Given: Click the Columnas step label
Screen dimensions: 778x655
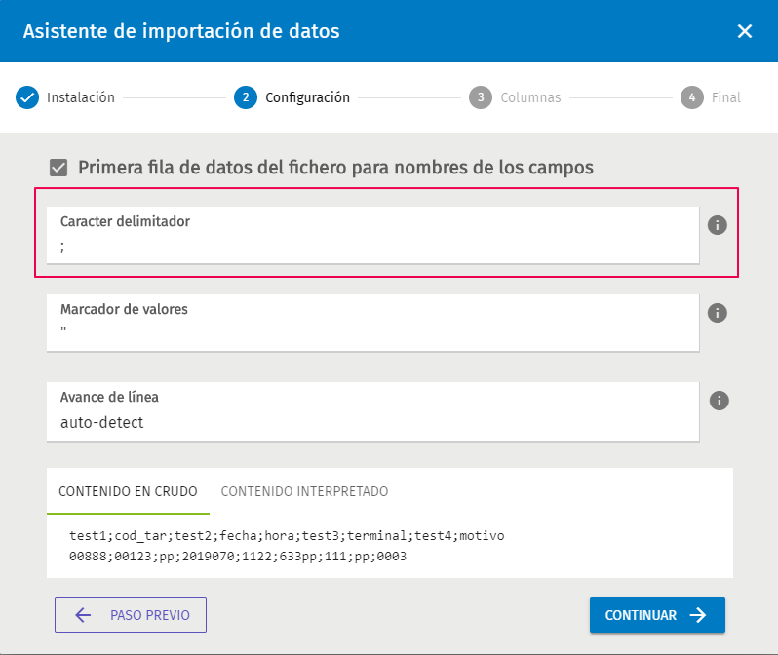Looking at the screenshot, I should [530, 97].
